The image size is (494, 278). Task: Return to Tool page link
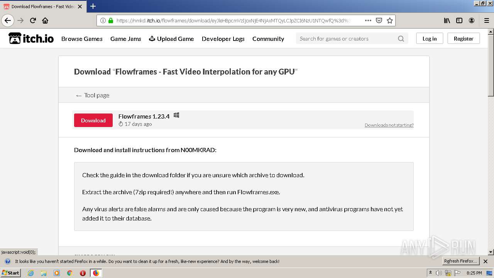coord(93,95)
